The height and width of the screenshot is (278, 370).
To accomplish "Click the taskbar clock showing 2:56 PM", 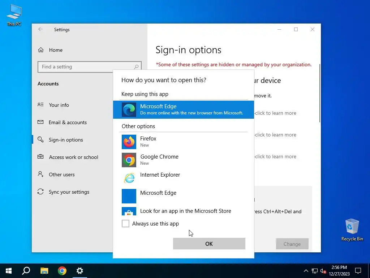I will point(339,271).
